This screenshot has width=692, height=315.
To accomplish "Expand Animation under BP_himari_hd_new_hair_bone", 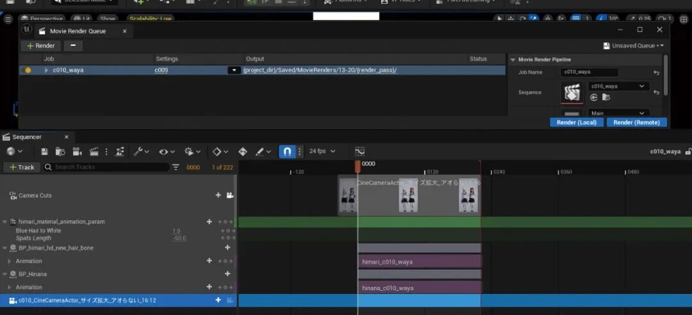I will click(x=9, y=261).
